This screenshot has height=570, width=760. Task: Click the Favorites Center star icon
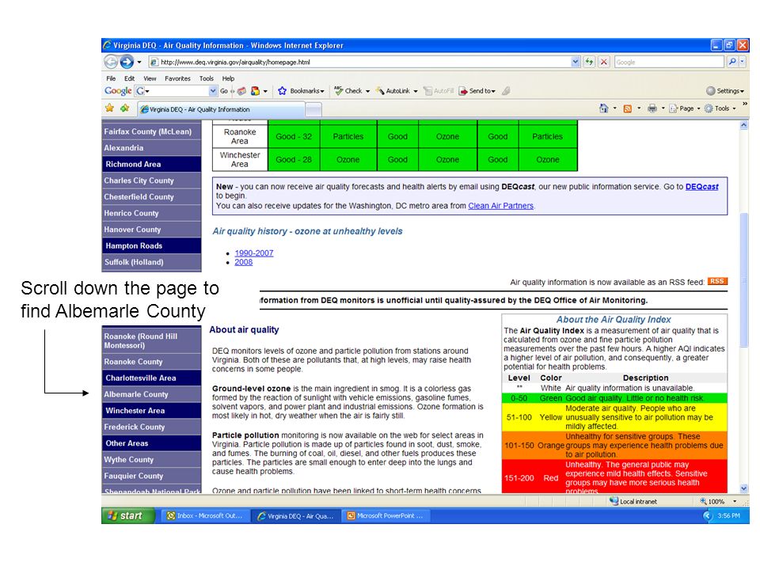[110, 108]
